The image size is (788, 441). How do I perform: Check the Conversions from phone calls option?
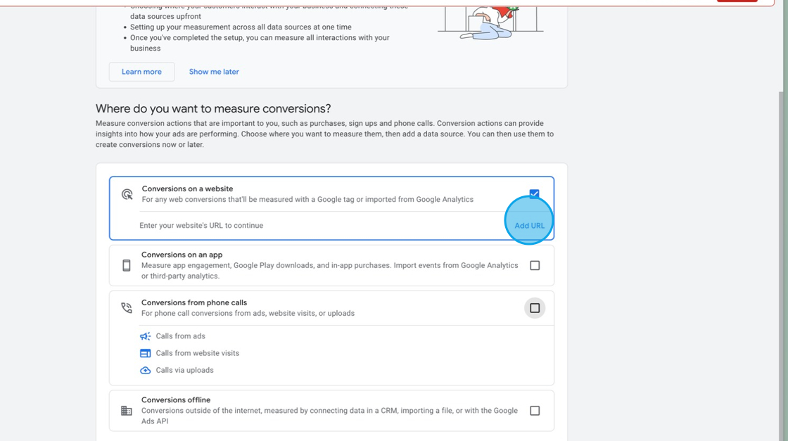pyautogui.click(x=534, y=307)
